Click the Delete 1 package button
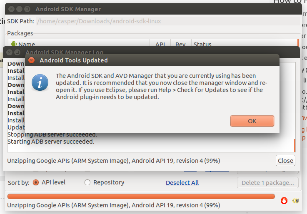The width and height of the screenshot is (307, 214). click(268, 183)
